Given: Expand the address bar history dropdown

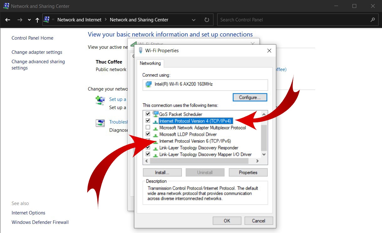Looking at the screenshot, I should pos(194,20).
